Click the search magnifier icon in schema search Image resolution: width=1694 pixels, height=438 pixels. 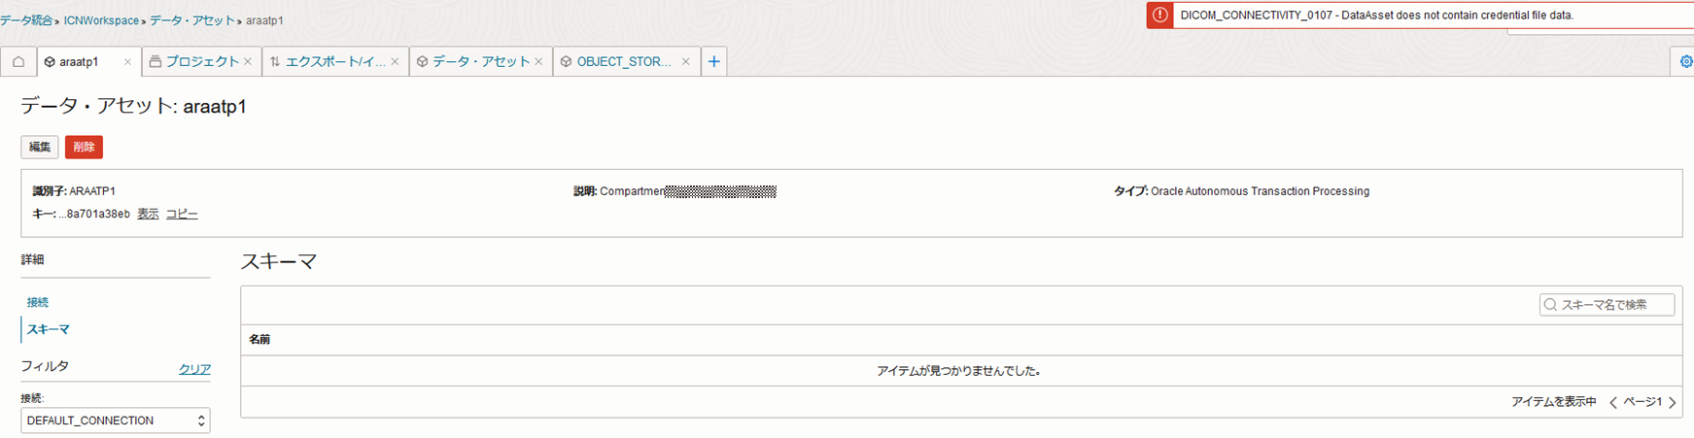pos(1550,305)
